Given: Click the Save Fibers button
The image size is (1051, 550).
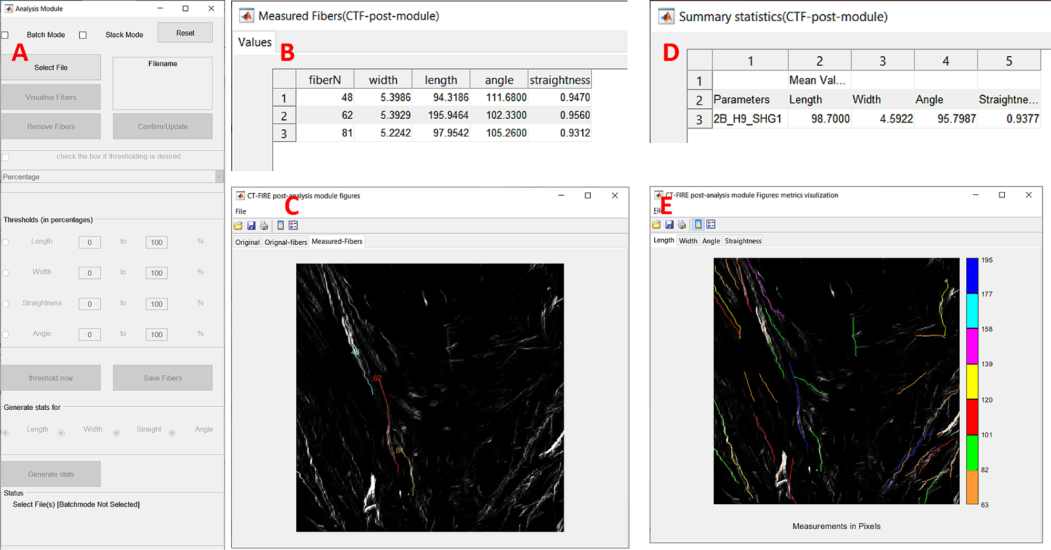Looking at the screenshot, I should [x=163, y=378].
